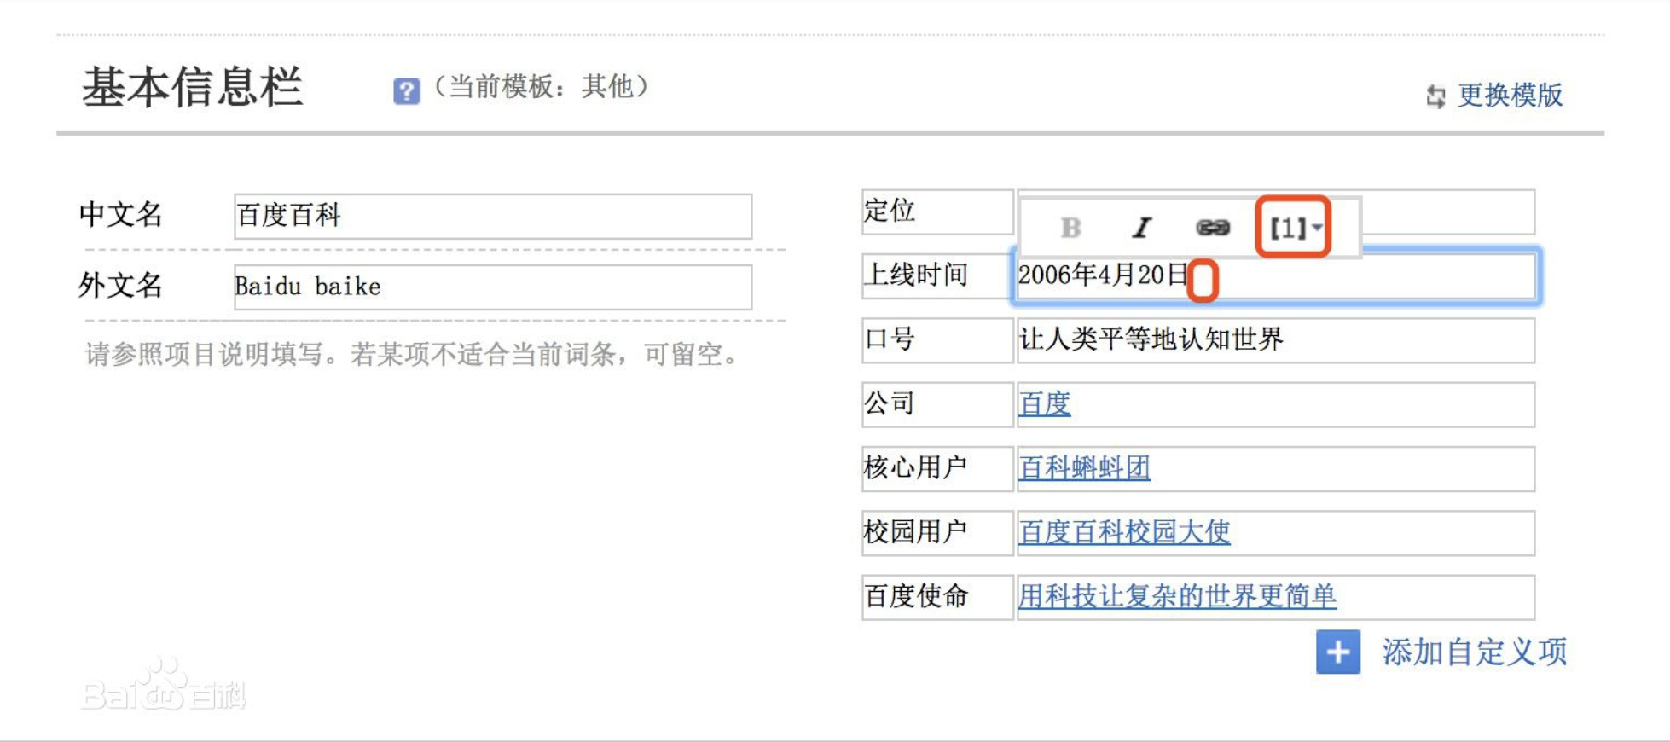
Task: Toggle italic formatting in toolbar
Action: (1141, 228)
